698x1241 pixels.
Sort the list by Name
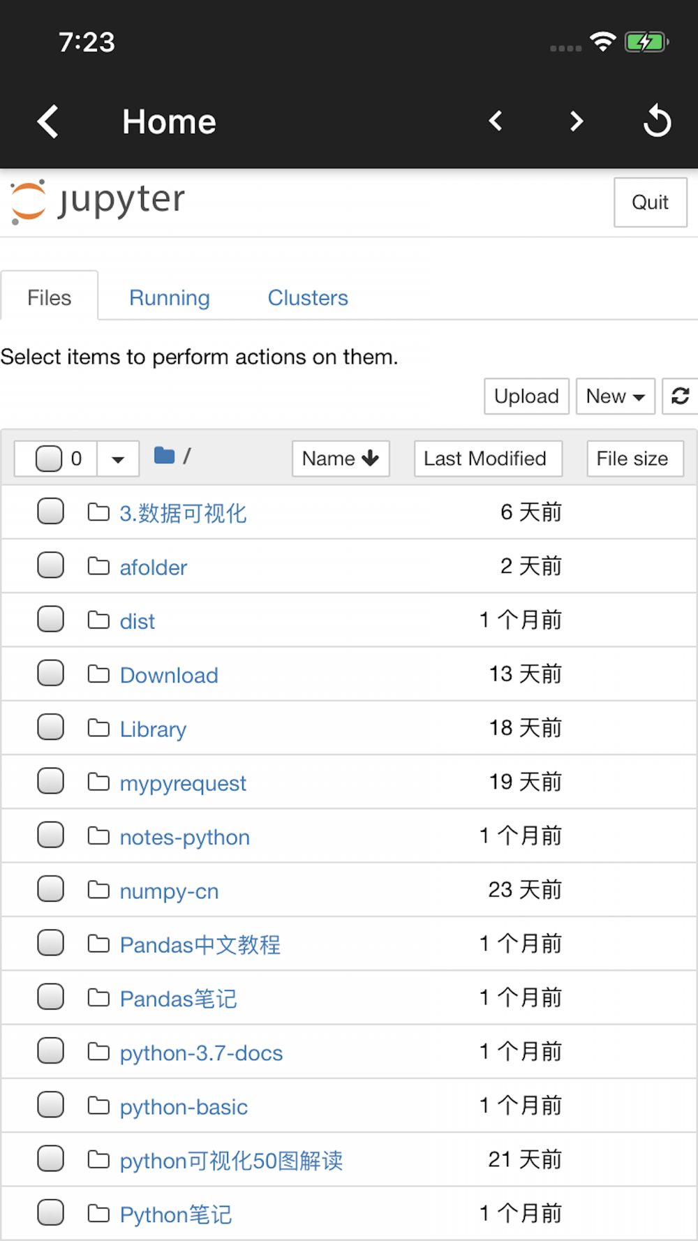tap(341, 459)
